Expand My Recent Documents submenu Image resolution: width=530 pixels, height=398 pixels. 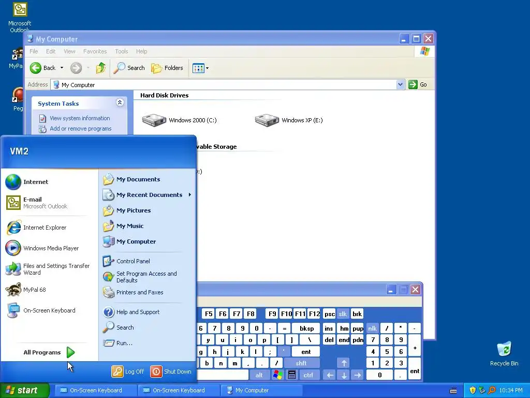[147, 195]
